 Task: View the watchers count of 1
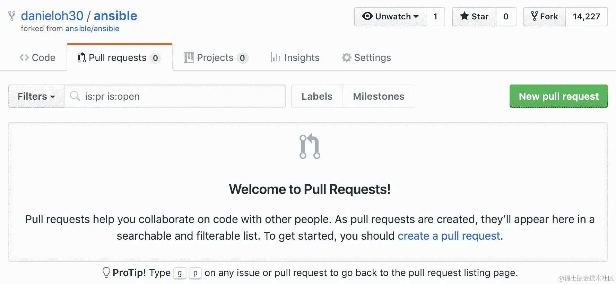[435, 17]
